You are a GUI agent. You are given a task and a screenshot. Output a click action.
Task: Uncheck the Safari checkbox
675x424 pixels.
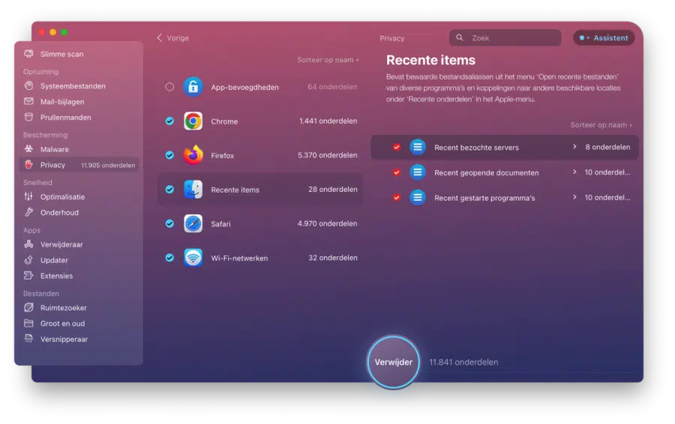[169, 223]
